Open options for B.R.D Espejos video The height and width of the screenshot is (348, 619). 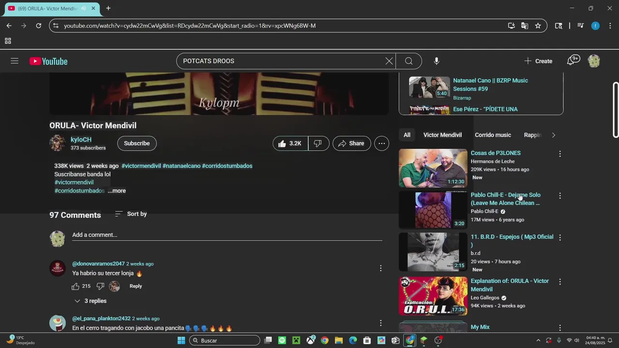pyautogui.click(x=560, y=238)
